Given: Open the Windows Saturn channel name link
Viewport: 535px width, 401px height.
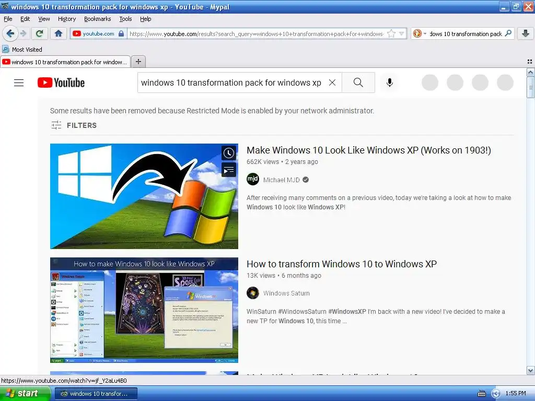Looking at the screenshot, I should point(287,293).
